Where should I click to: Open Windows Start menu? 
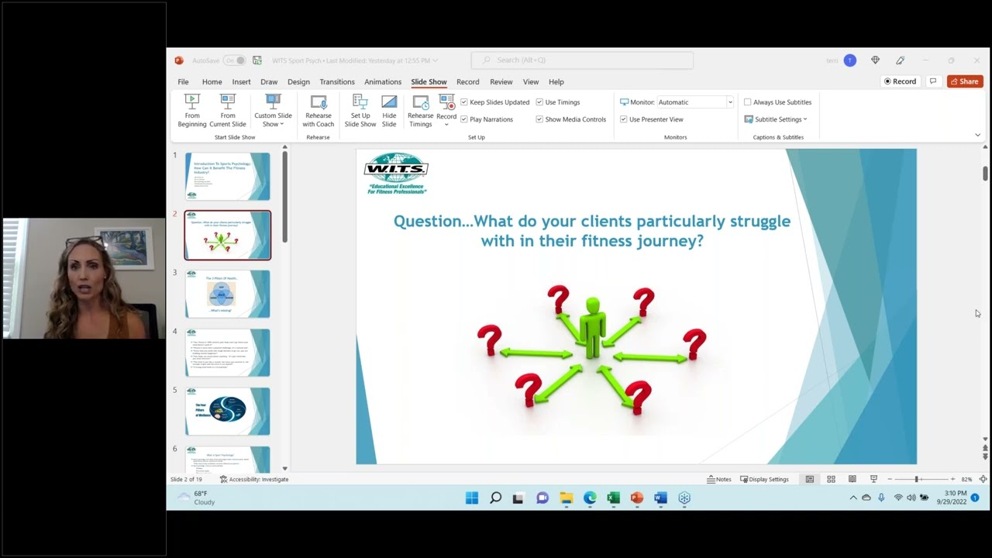click(472, 498)
